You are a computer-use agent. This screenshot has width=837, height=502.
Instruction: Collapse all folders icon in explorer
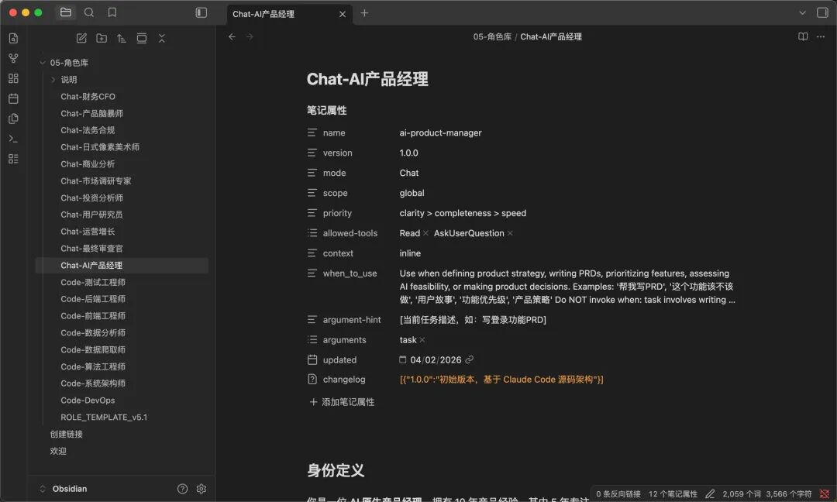162,38
